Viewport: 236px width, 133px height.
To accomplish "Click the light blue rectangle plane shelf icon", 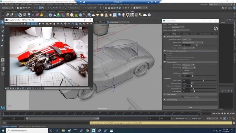I will 115,15.
